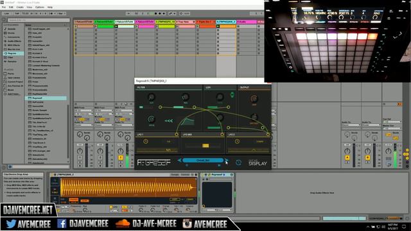411x231 pixels.
Task: Open MIDI From dropdown on track 3
Action: (125, 110)
